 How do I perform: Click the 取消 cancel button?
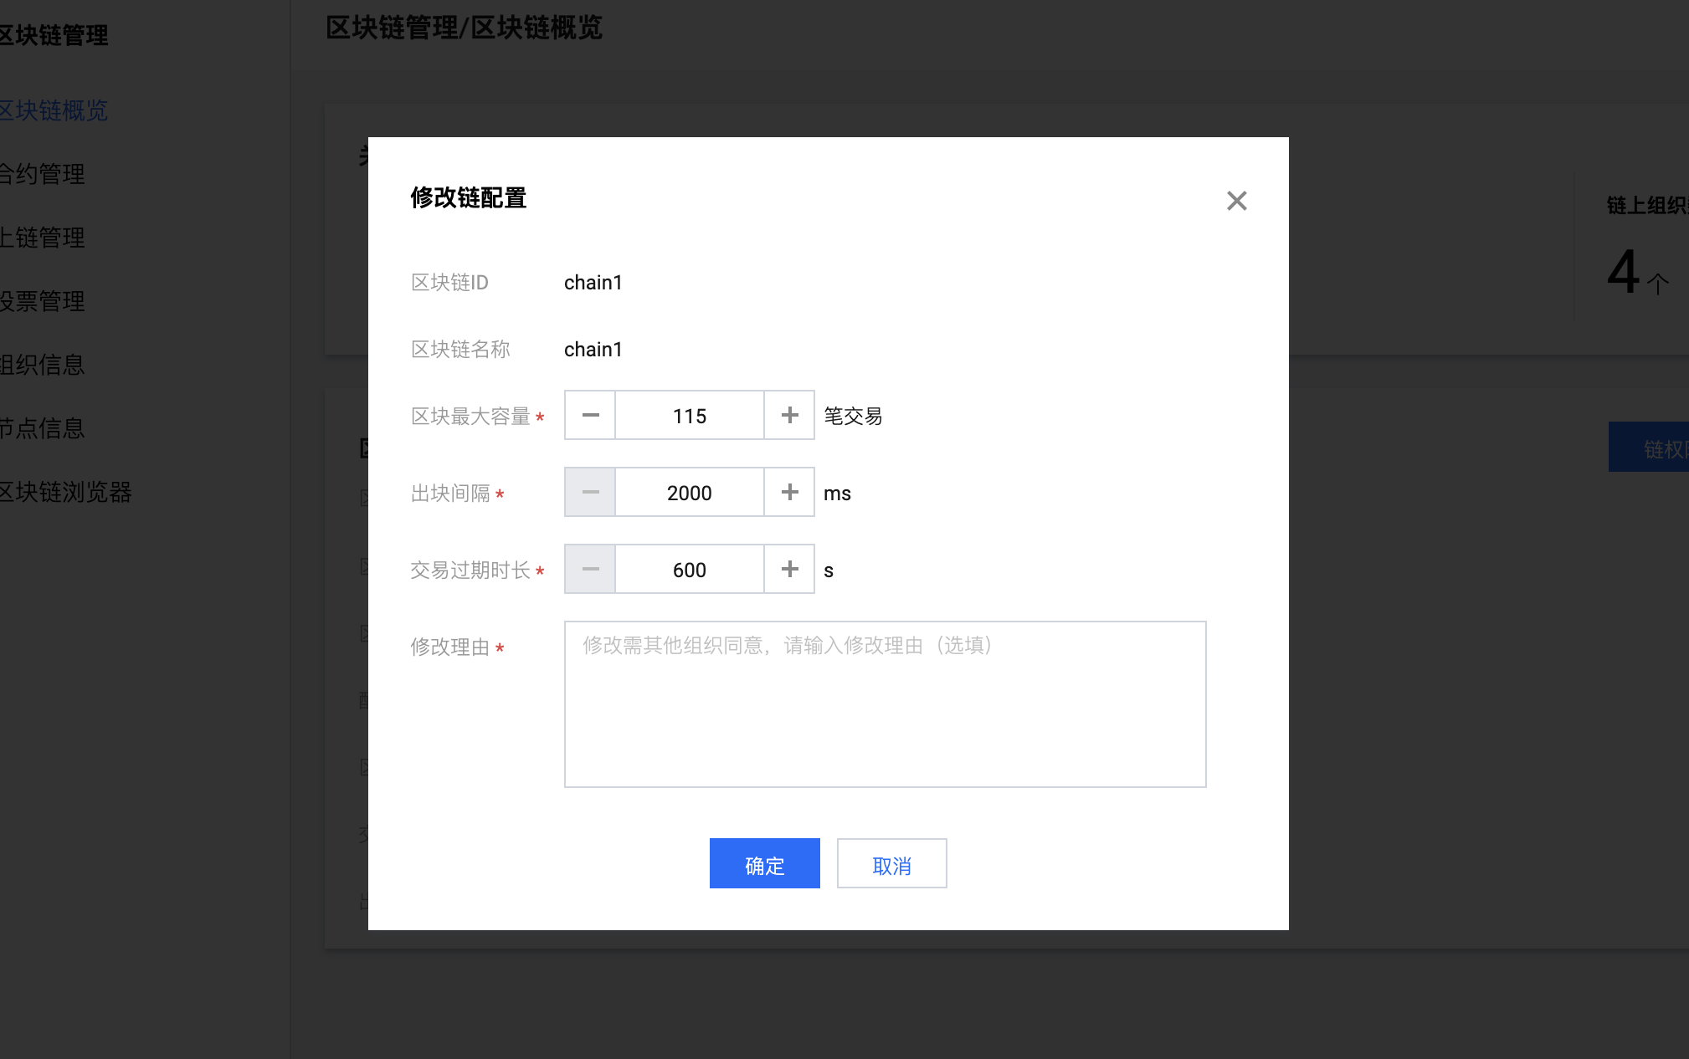pos(891,863)
